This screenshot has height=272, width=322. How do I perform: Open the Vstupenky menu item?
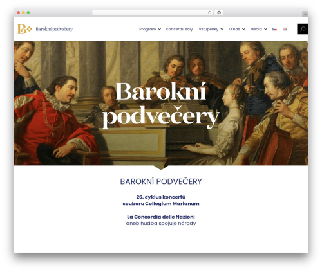click(x=209, y=29)
